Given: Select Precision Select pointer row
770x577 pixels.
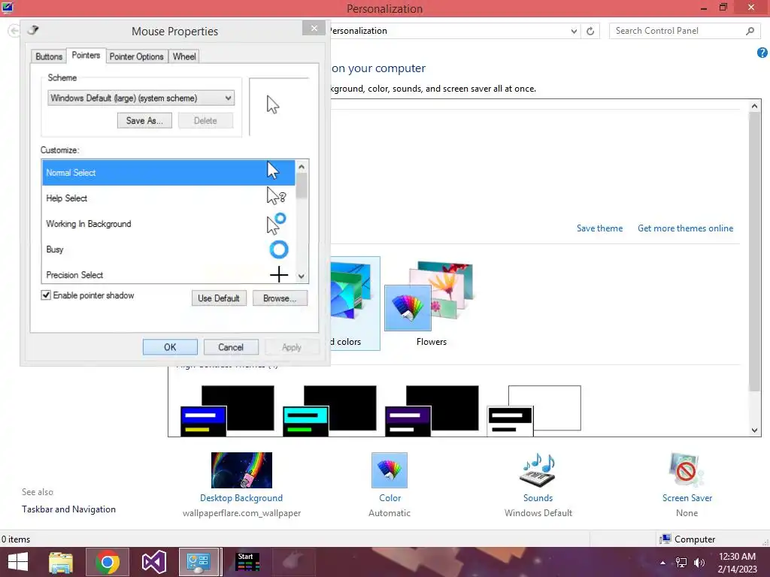Looking at the screenshot, I should pyautogui.click(x=168, y=273).
